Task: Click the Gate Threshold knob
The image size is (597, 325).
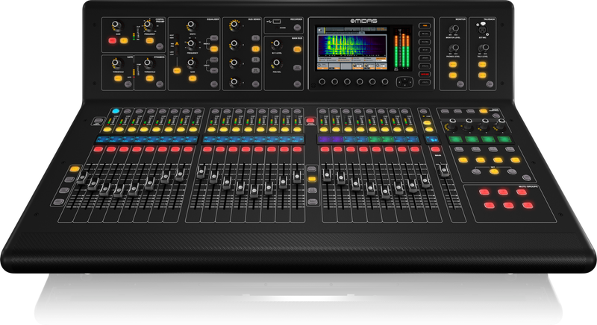Action: 117,63
